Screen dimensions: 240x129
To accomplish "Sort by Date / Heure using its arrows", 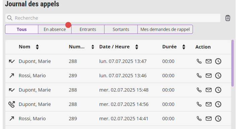I will click(137, 47).
